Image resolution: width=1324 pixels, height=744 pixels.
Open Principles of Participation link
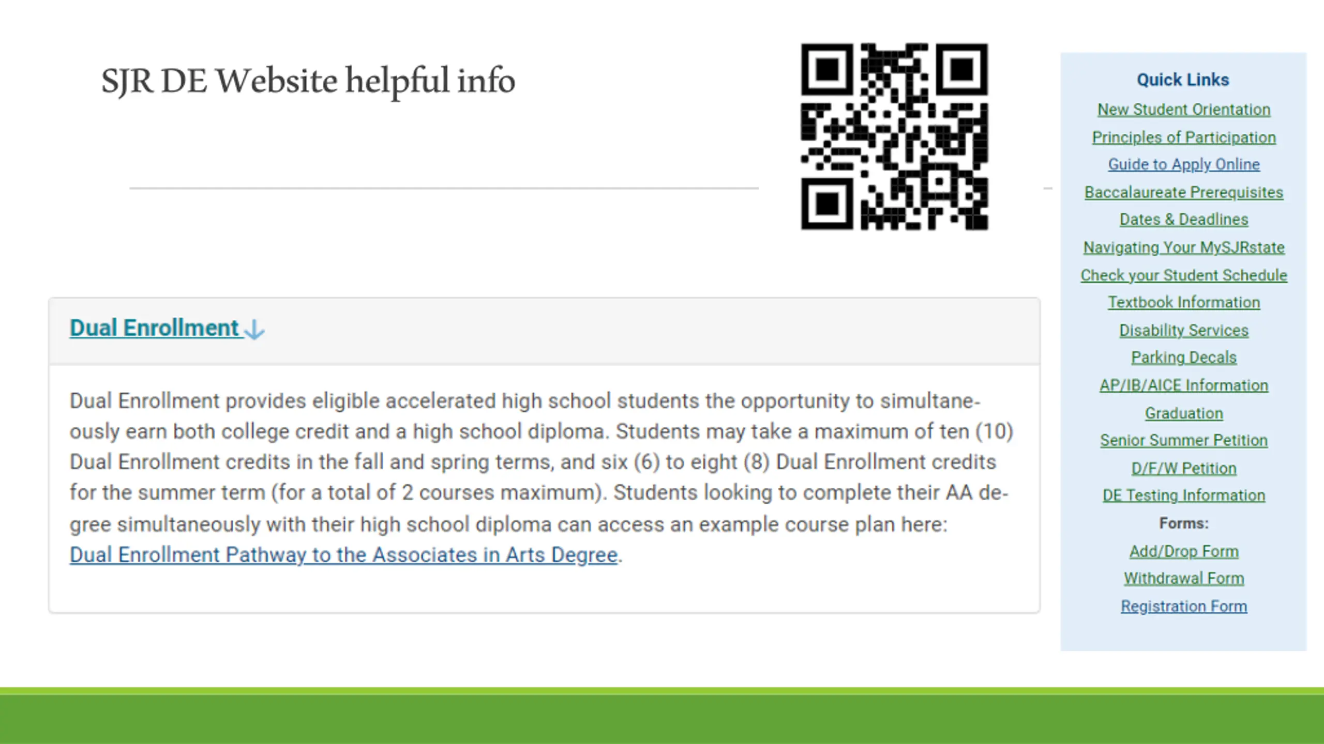[x=1184, y=137]
